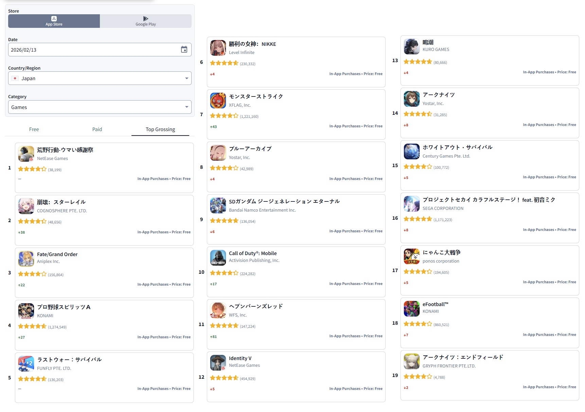This screenshot has width=585, height=412.
Task: Expand the Games category dropdown
Action: pyautogui.click(x=100, y=107)
